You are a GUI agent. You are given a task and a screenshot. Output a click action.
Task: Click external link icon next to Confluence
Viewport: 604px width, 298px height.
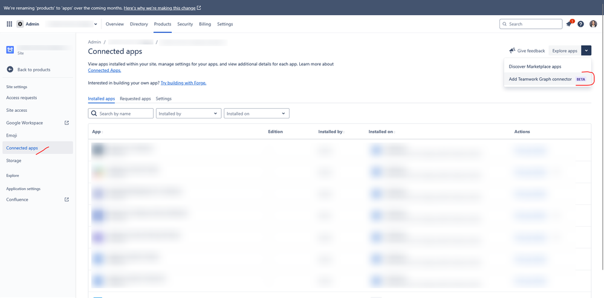pos(67,199)
